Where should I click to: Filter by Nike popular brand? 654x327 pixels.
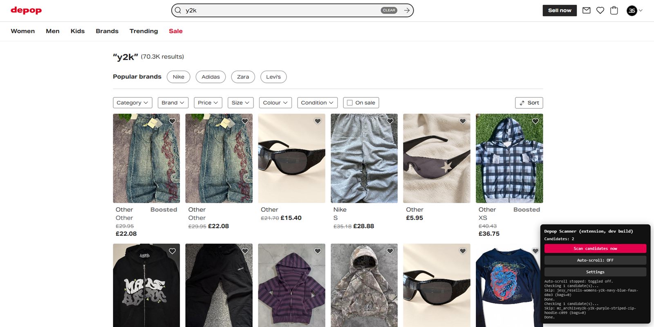point(179,77)
